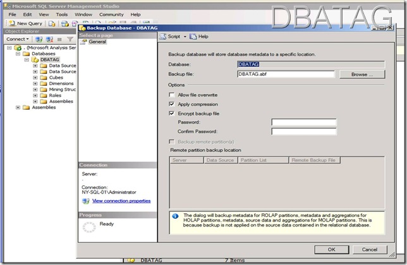
Task: Click the DBATAG database icon in tree
Action: [x=35, y=59]
